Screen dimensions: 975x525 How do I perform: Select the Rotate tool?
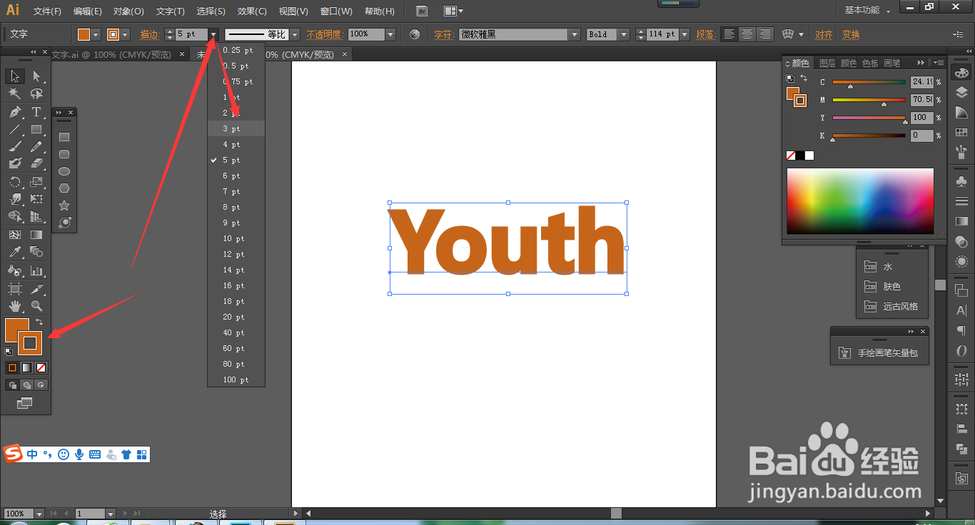pos(15,182)
